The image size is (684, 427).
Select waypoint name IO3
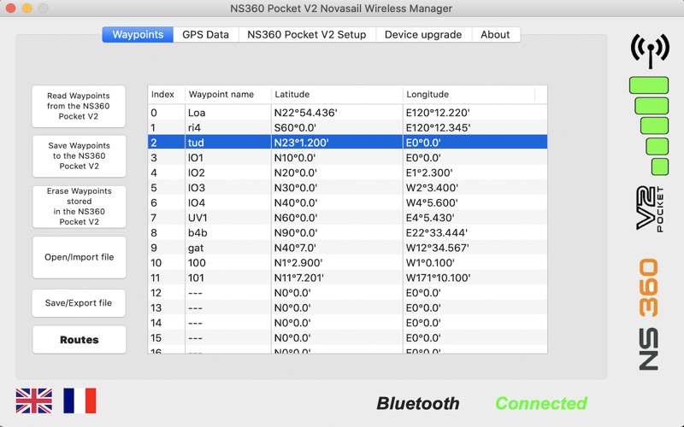(197, 188)
